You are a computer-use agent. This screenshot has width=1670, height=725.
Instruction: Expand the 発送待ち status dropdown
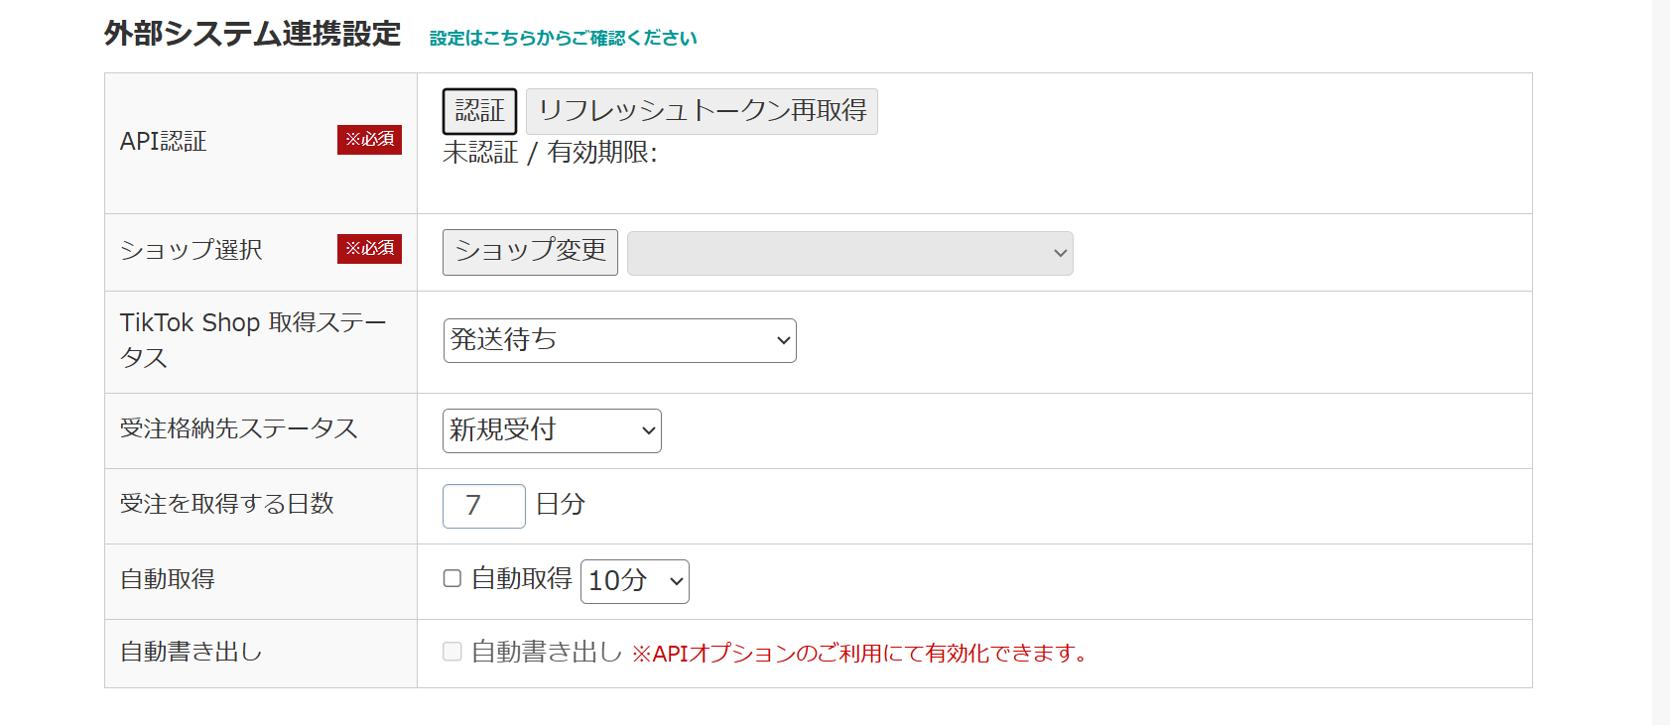619,340
